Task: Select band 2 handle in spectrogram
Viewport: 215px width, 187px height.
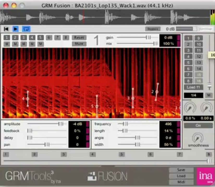Action: point(157,92)
